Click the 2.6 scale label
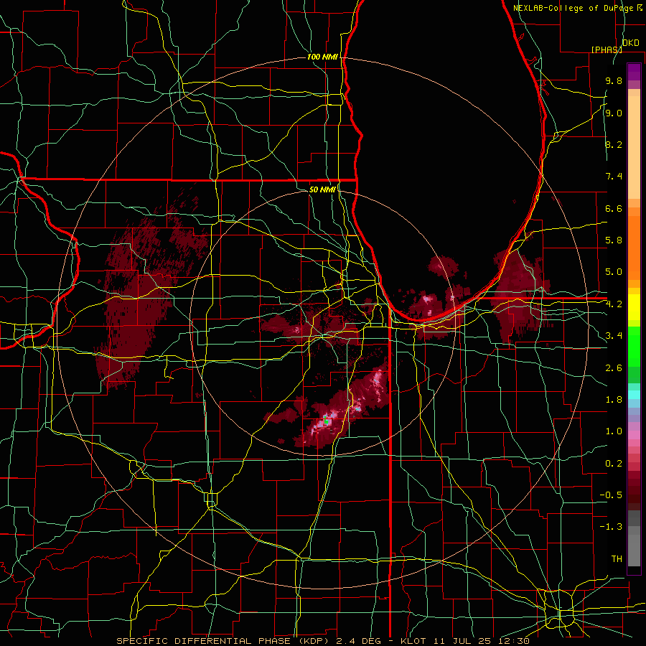Image resolution: width=646 pixels, height=646 pixels. 614,368
